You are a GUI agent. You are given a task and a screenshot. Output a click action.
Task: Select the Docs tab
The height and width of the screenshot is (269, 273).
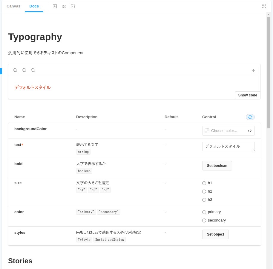coord(34,6)
